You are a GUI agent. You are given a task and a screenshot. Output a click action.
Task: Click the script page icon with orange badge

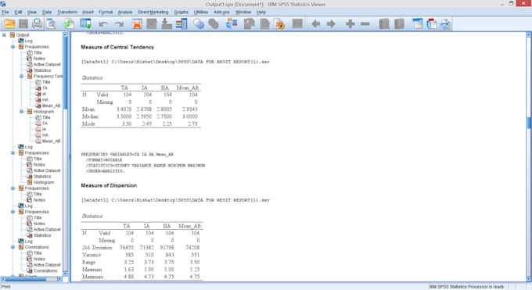point(279,23)
